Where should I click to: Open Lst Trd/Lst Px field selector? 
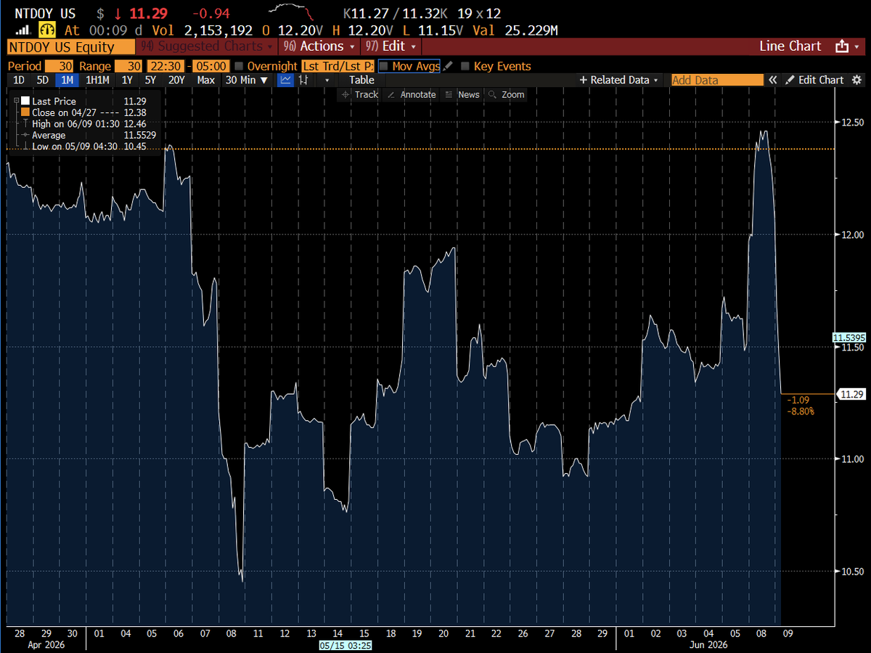click(x=338, y=66)
